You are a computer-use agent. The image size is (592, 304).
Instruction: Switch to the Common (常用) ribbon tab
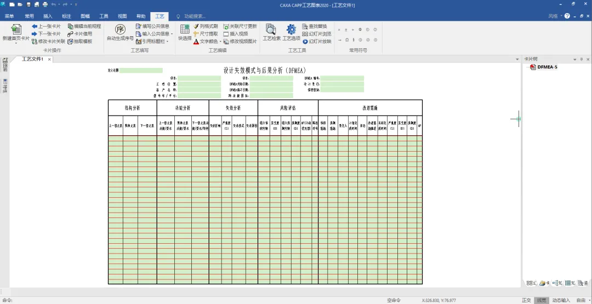(x=29, y=16)
